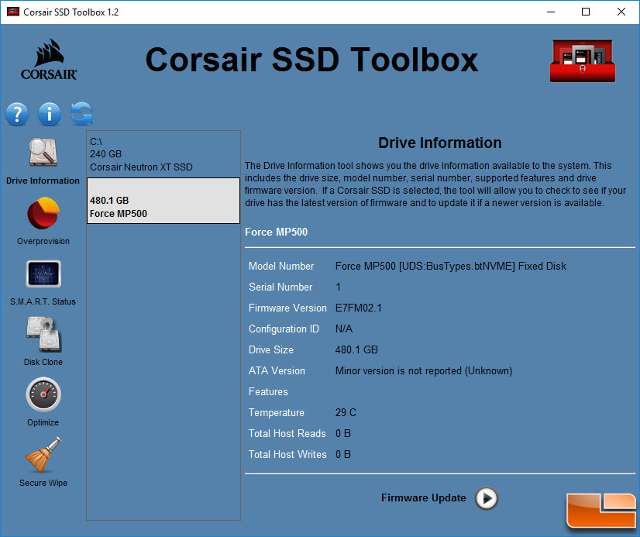
Task: Click the Features label
Action: 268,392
